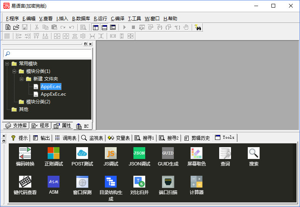Click the module search input field

50,54
